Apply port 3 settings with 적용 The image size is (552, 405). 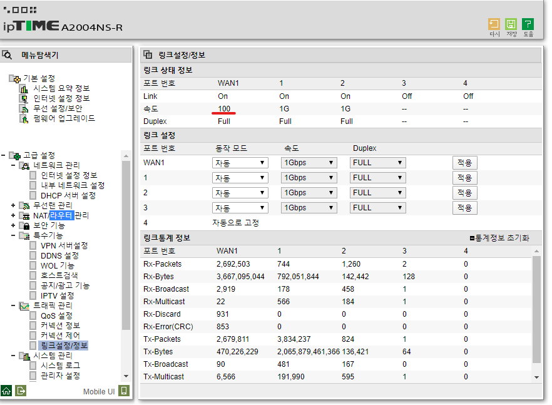click(x=464, y=208)
